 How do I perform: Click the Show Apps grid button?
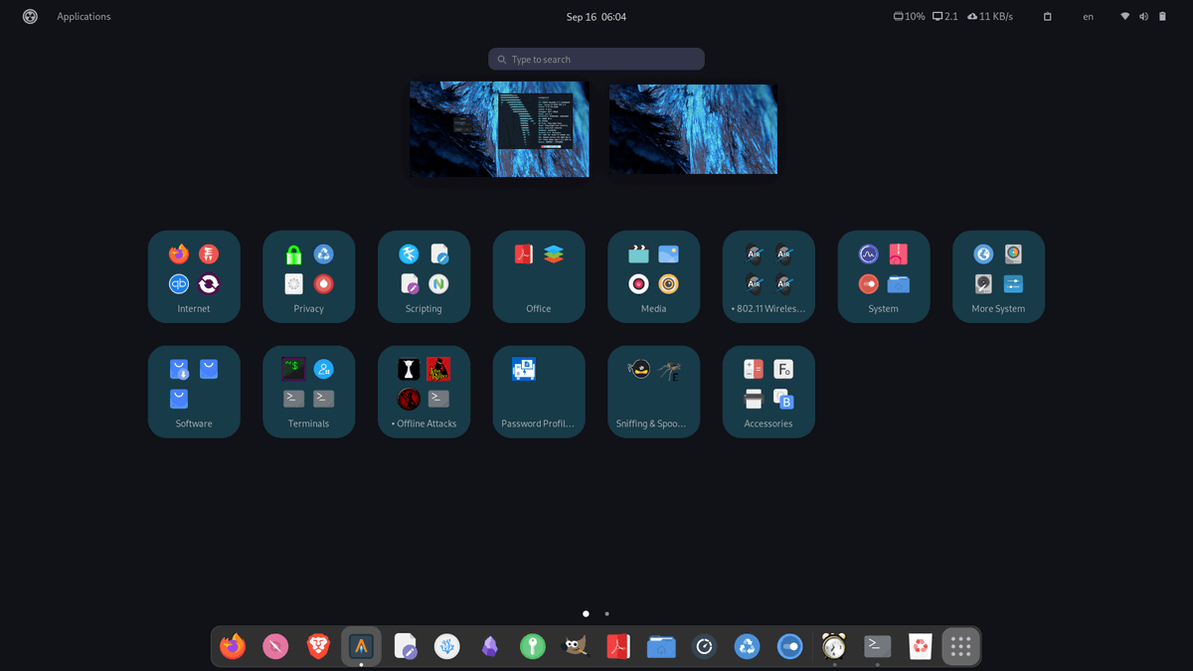pos(960,647)
